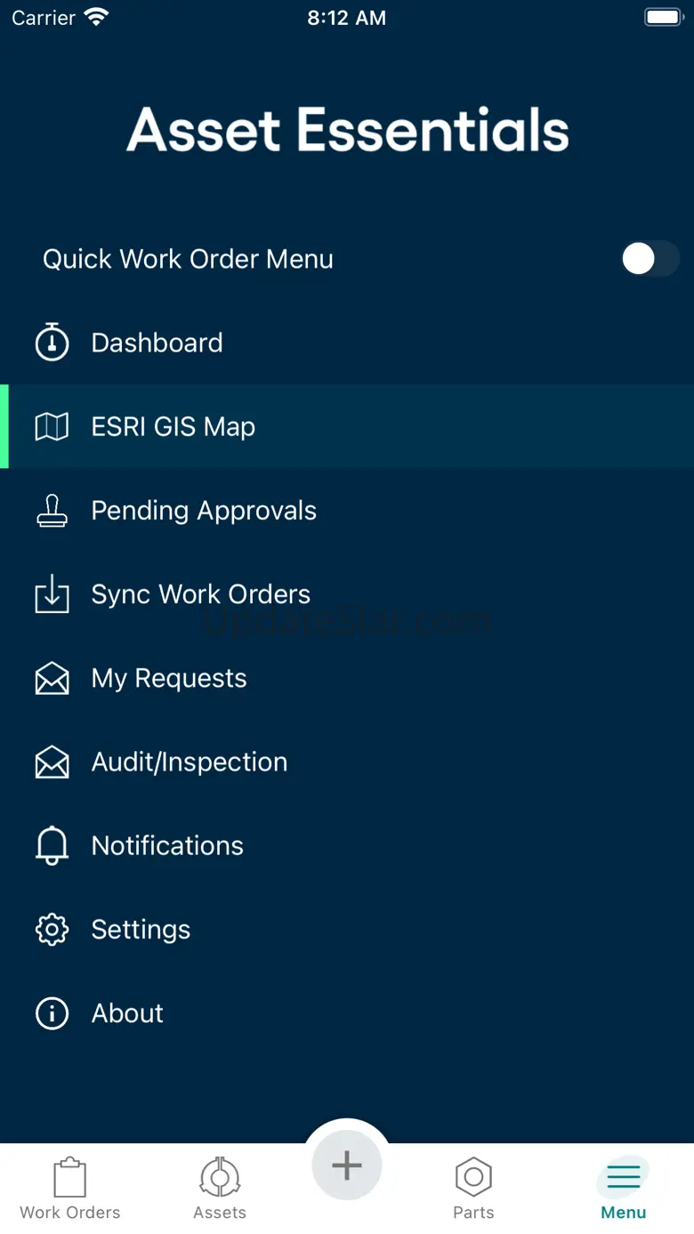Click the Quick Work Order Menu label
Screen dimensions: 694x1234
click(188, 259)
